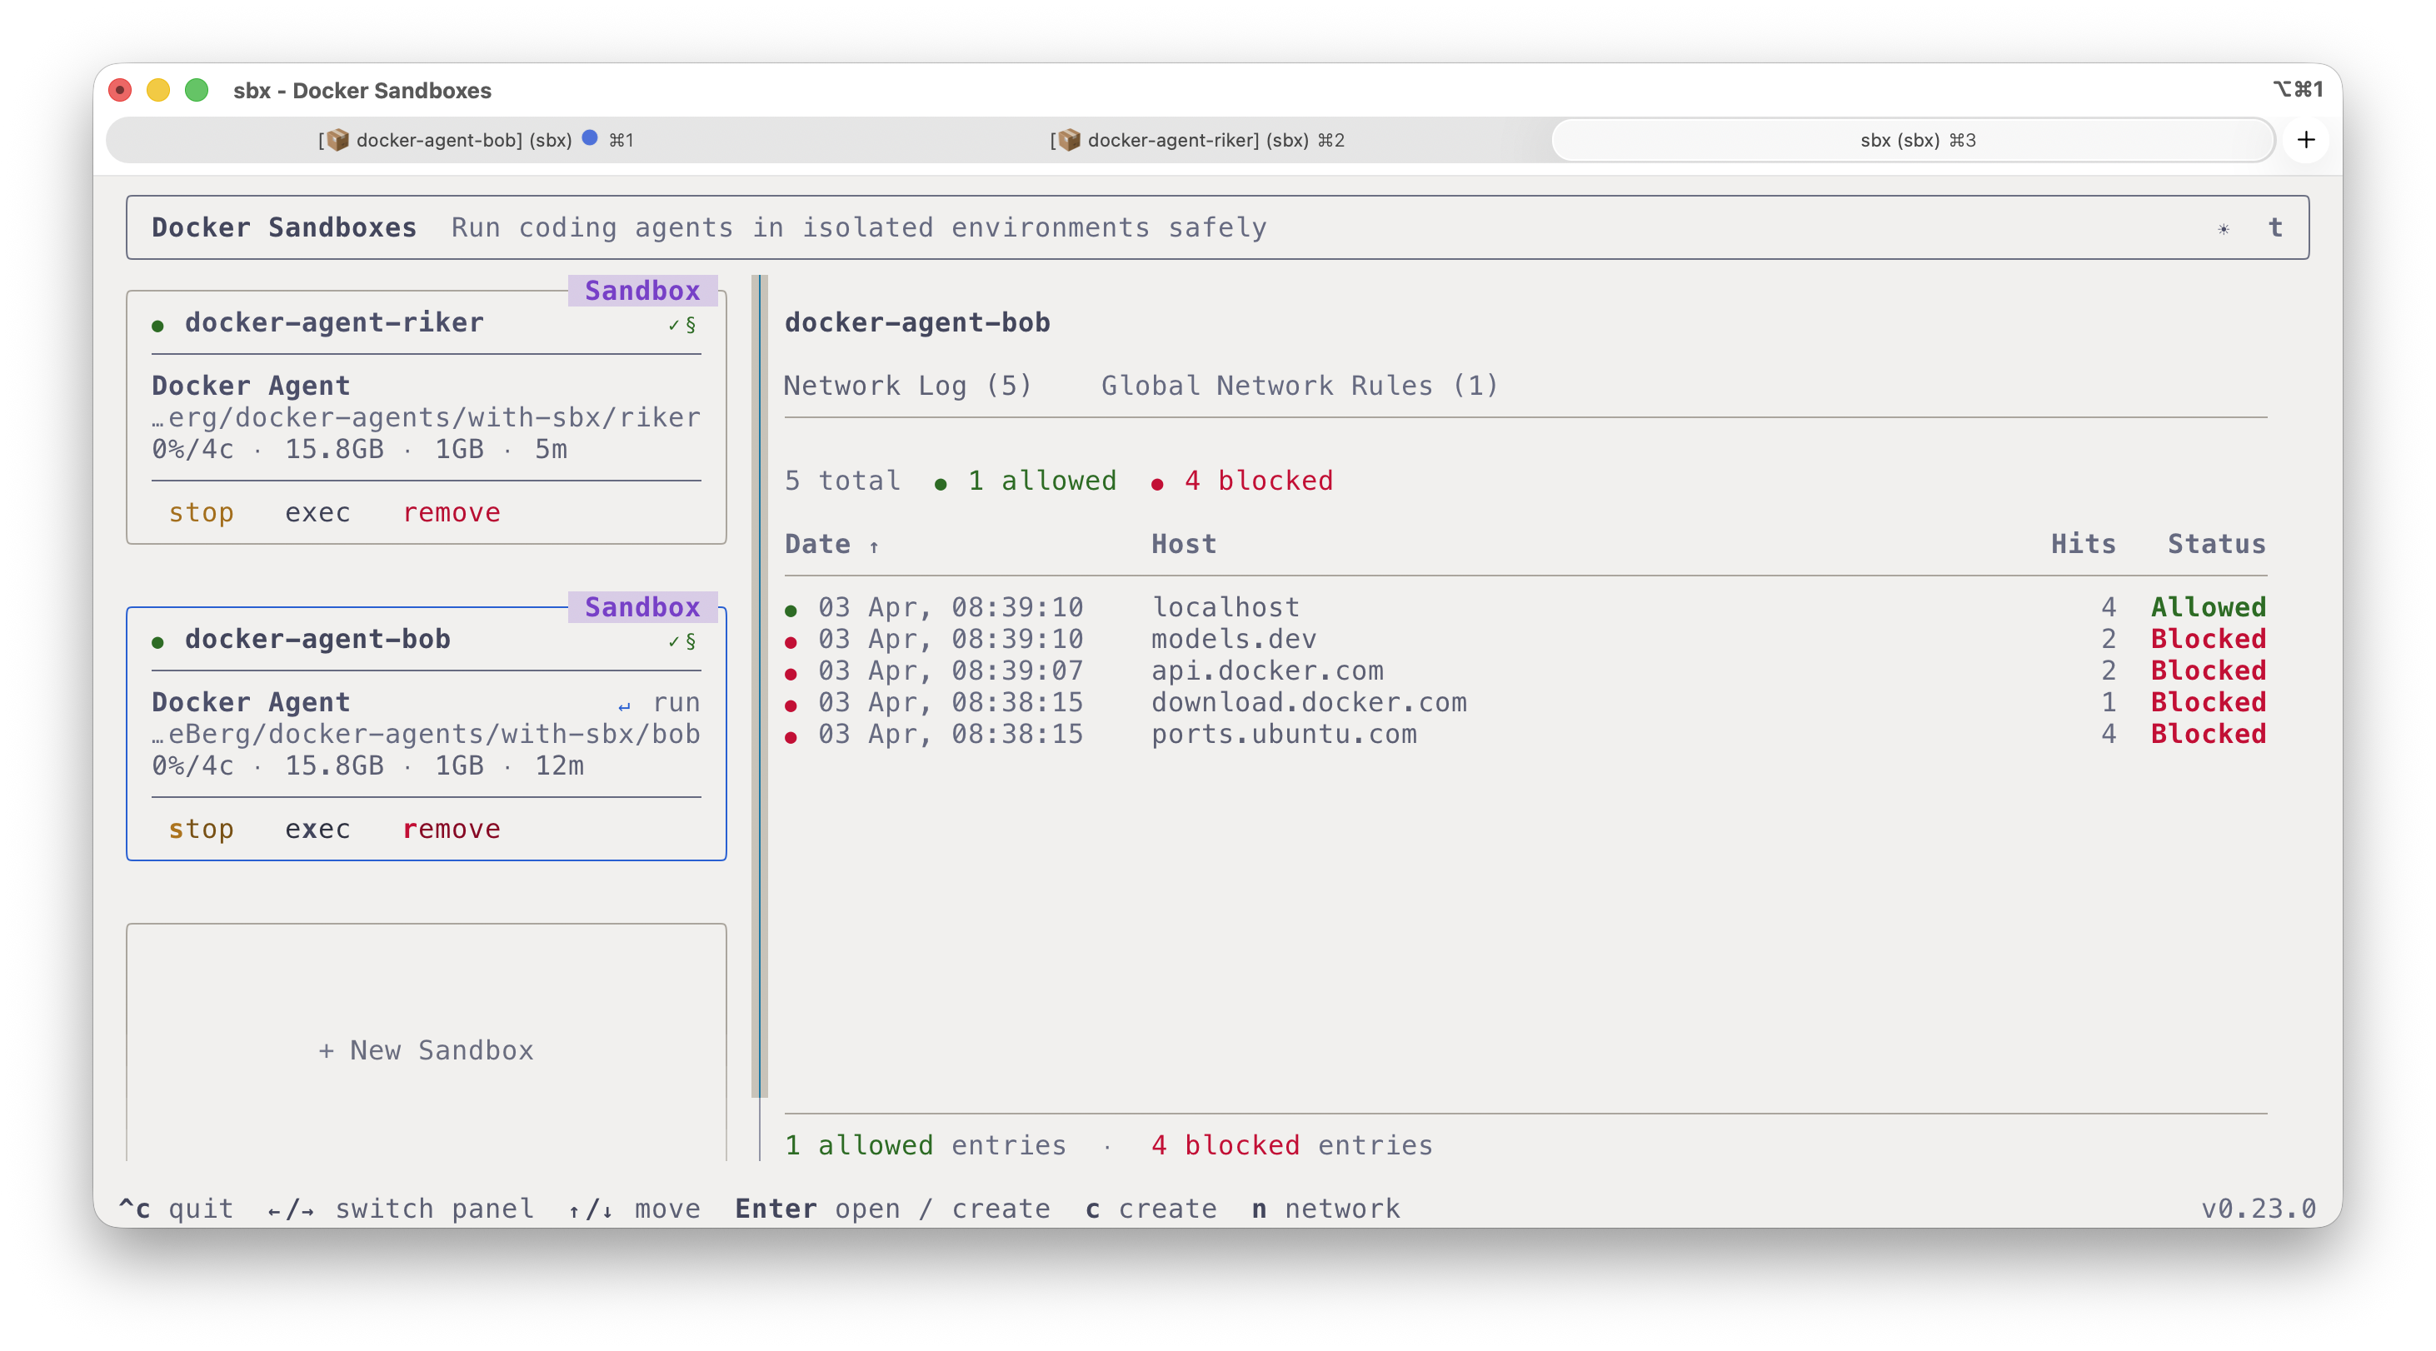Click the 't' icon in header bar
The image size is (2436, 1351).
2274,228
